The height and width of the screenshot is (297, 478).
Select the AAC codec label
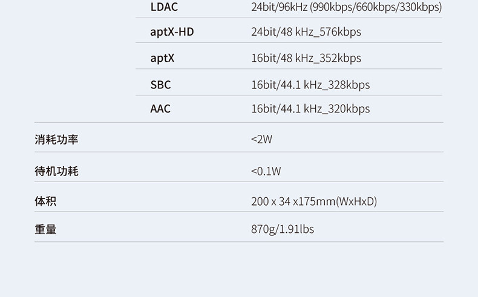(160, 109)
